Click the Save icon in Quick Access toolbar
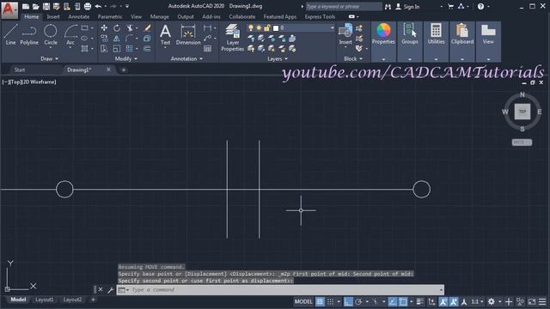 (x=46, y=6)
